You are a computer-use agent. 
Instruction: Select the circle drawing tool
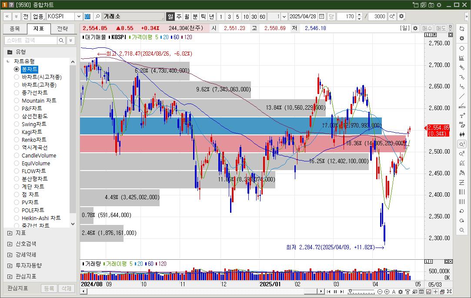462,48
